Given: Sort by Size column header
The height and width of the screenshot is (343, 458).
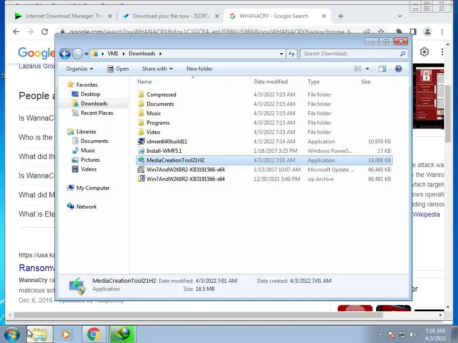Looking at the screenshot, I should (376, 82).
